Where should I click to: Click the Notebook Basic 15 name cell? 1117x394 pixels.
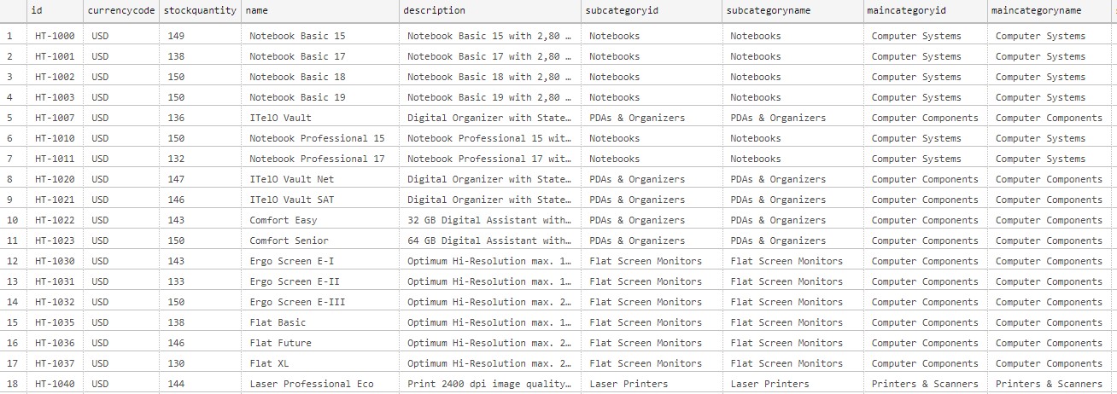(x=320, y=36)
